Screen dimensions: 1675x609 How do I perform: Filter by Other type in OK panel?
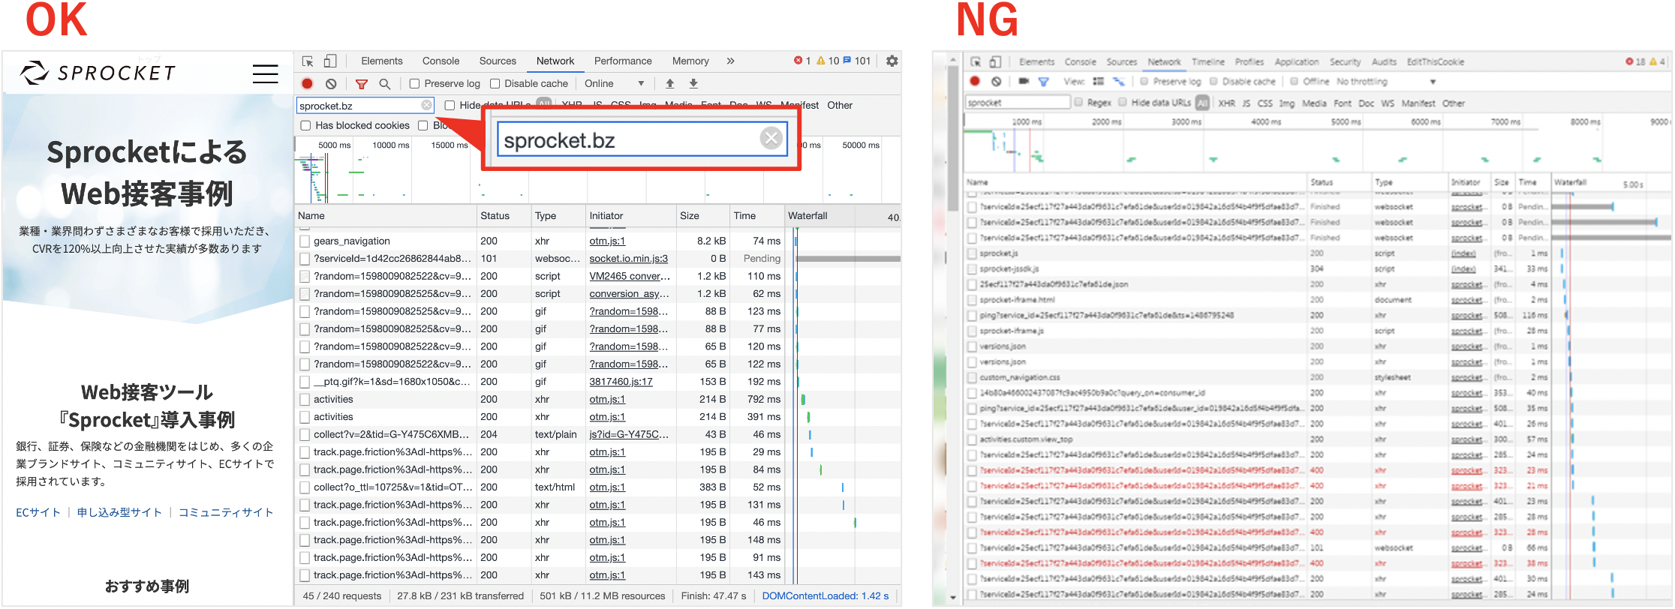840,106
